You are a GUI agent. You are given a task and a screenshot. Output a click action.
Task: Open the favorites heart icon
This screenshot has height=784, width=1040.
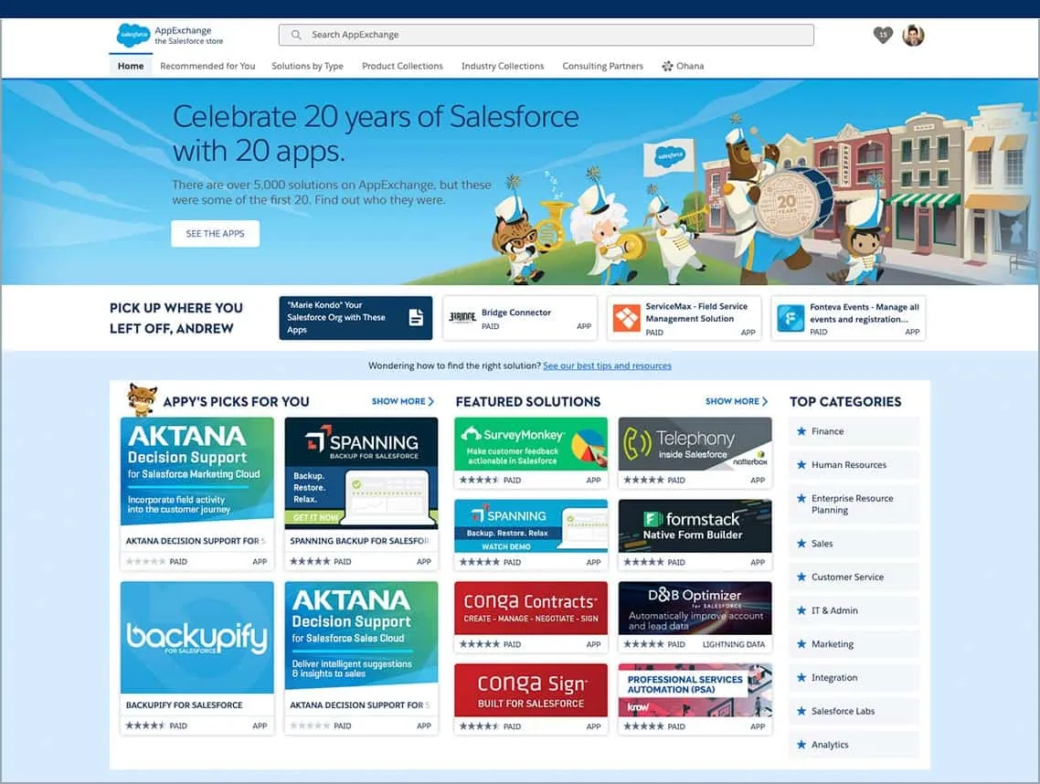point(882,36)
